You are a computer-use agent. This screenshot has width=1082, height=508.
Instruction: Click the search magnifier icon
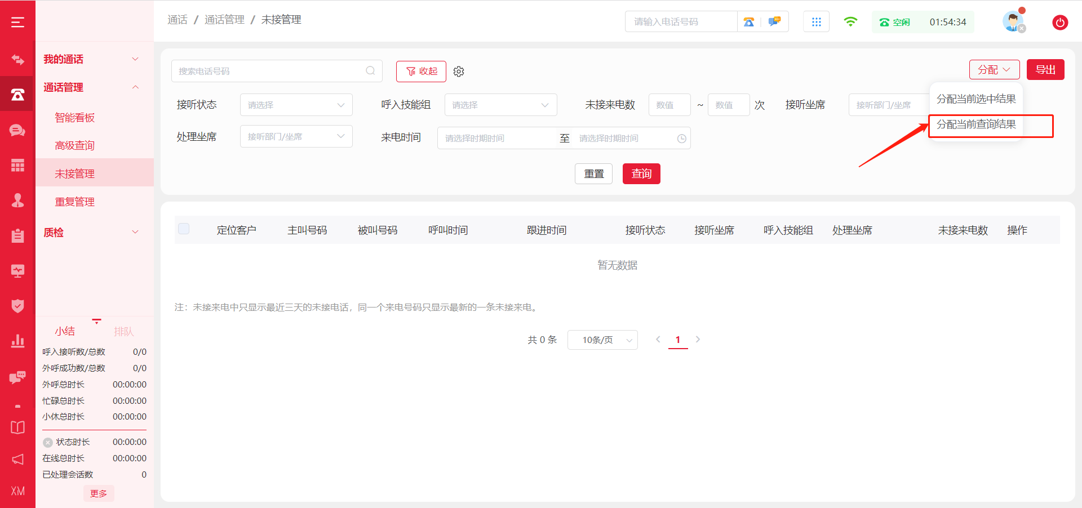[370, 71]
